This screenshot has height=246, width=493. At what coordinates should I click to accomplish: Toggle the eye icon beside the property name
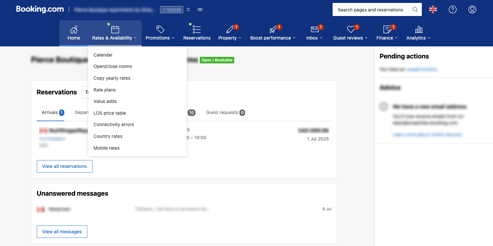pyautogui.click(x=200, y=9)
